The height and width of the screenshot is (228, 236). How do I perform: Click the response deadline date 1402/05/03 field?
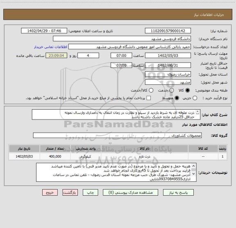pos(168,56)
